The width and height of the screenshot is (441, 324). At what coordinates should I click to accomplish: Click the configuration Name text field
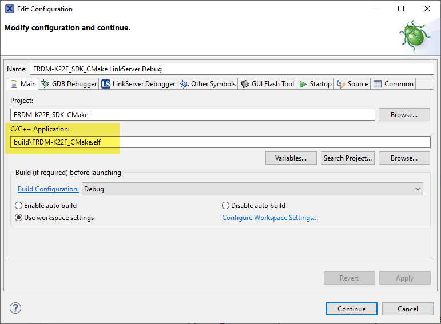tap(232, 69)
